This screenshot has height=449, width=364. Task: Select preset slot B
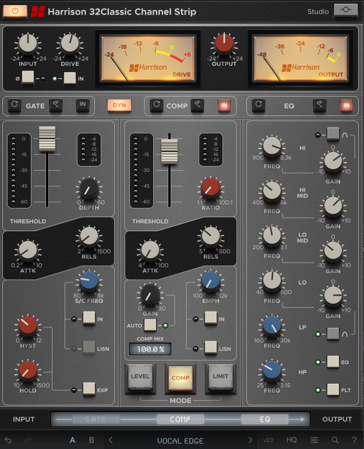point(91,440)
